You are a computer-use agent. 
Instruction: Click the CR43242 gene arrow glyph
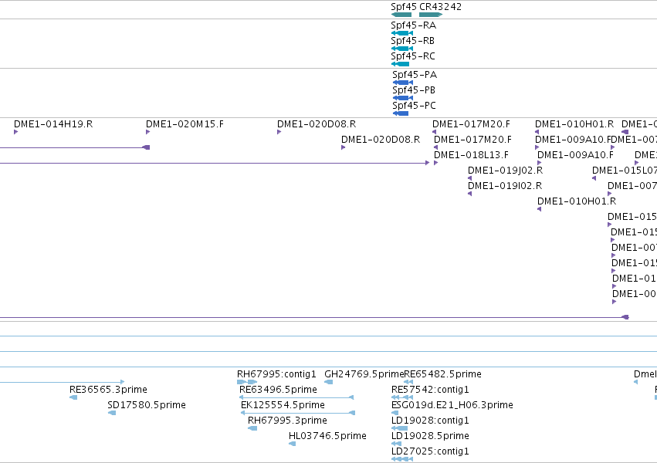[x=431, y=15]
